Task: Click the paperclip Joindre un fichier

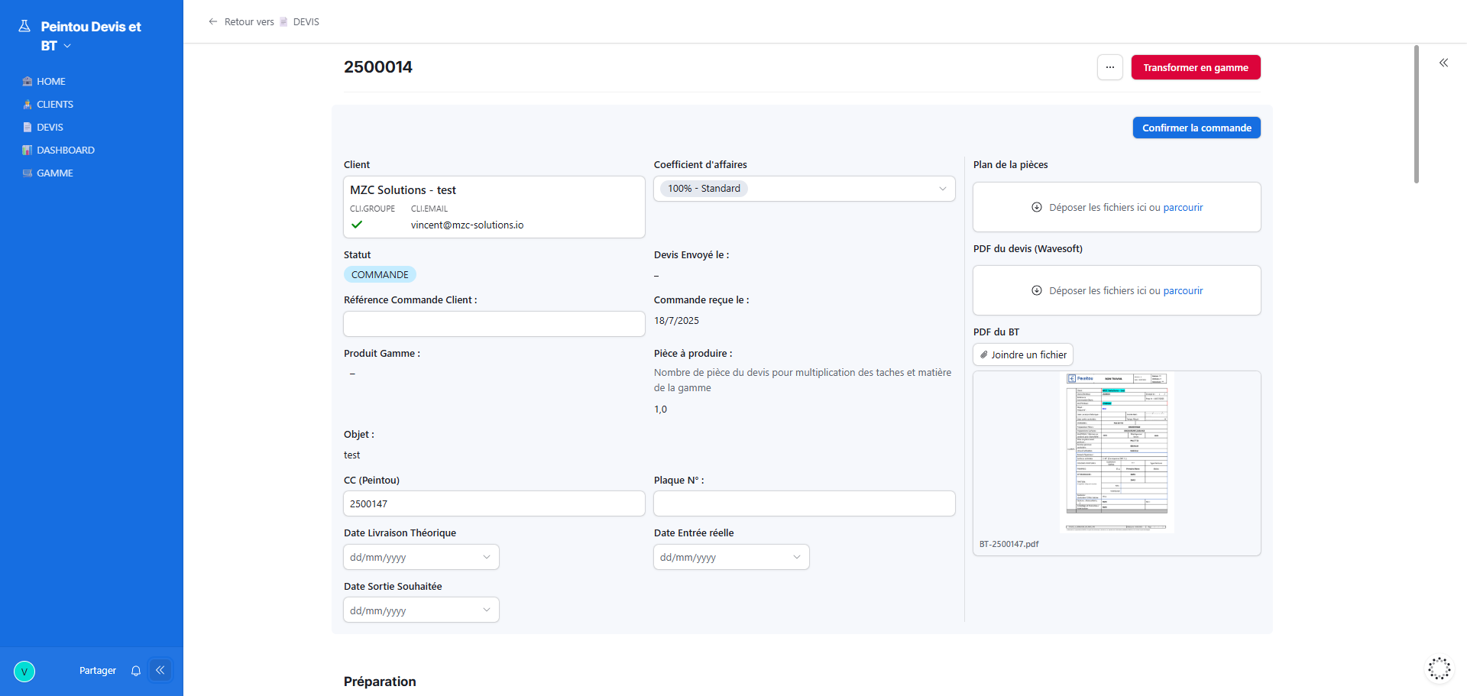Action: click(x=1023, y=354)
